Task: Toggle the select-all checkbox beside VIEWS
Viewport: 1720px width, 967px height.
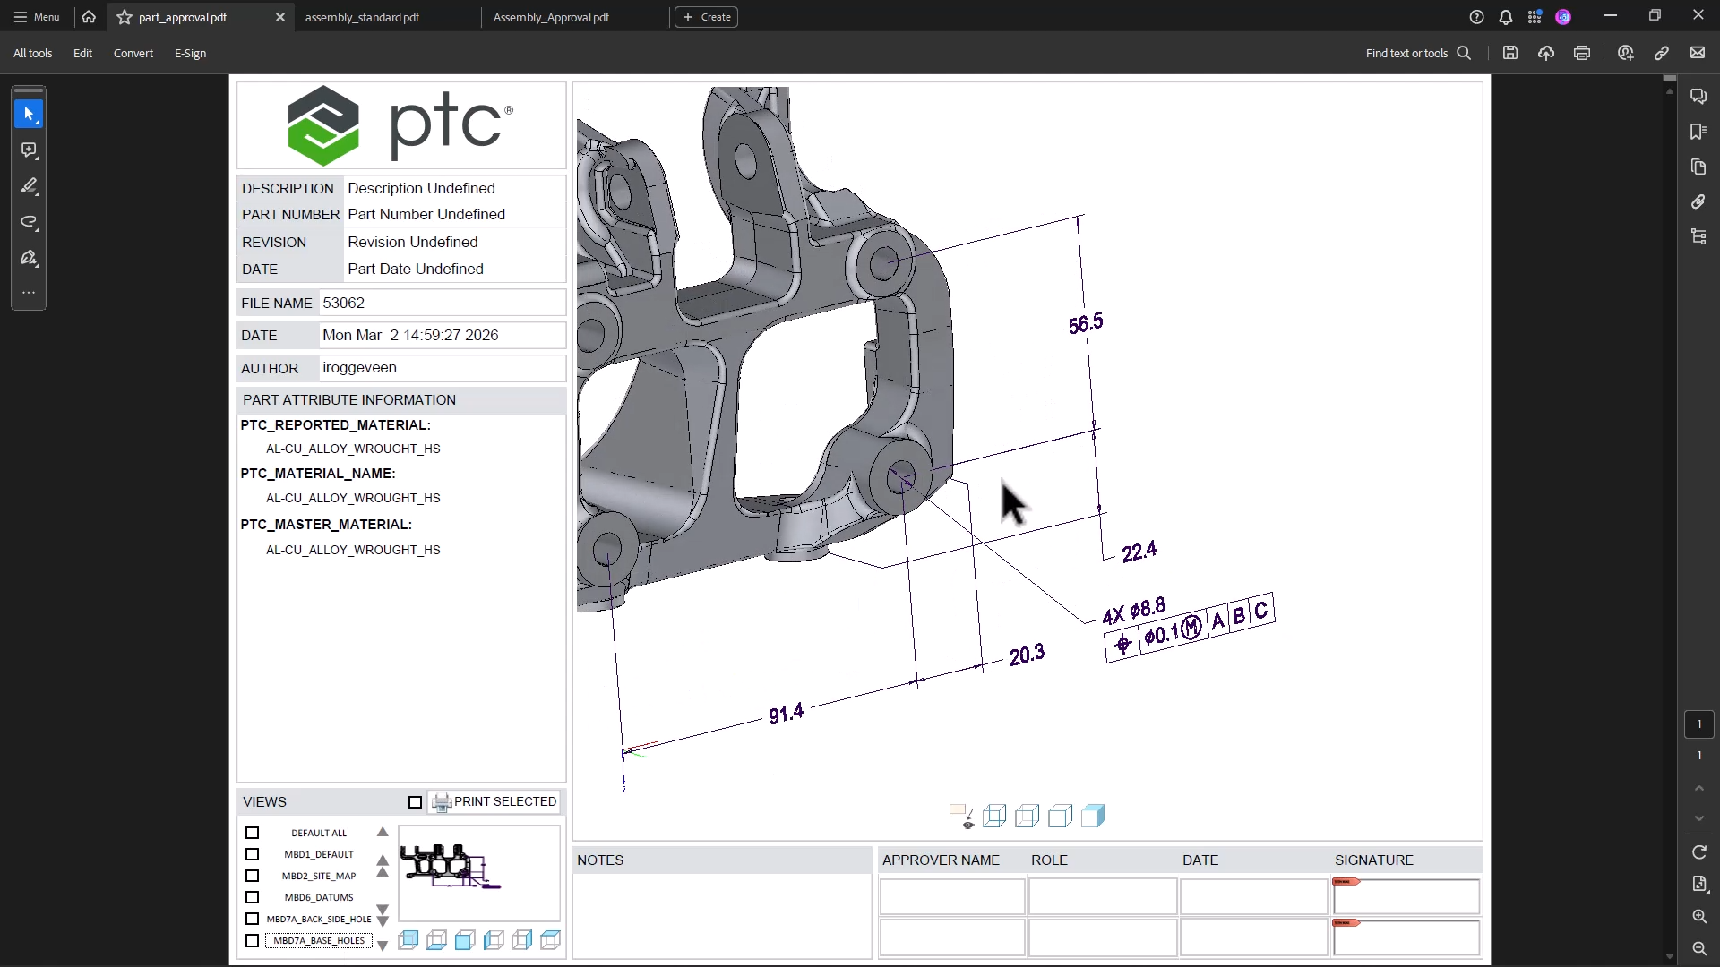Action: pos(415,802)
